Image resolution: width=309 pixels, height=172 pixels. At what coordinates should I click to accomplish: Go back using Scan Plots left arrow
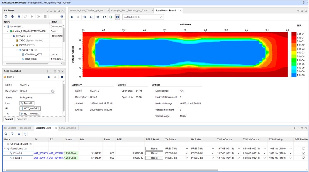pyautogui.click(x=72, y=17)
